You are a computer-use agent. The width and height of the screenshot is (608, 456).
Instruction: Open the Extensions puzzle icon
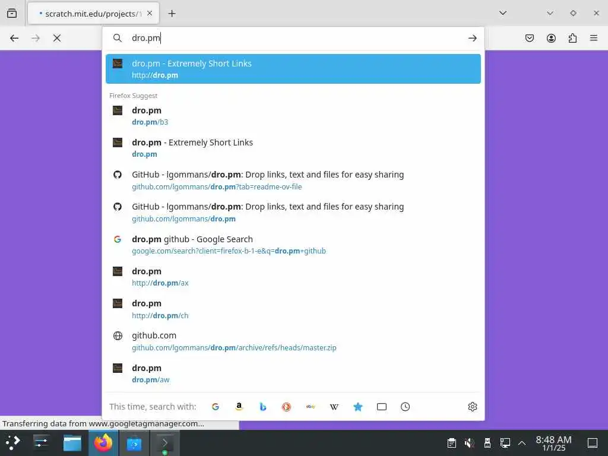pos(572,38)
